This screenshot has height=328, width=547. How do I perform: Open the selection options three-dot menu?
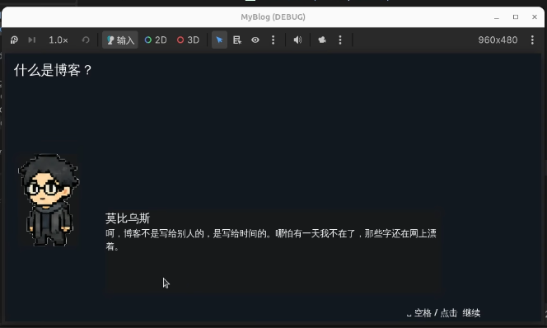[273, 40]
